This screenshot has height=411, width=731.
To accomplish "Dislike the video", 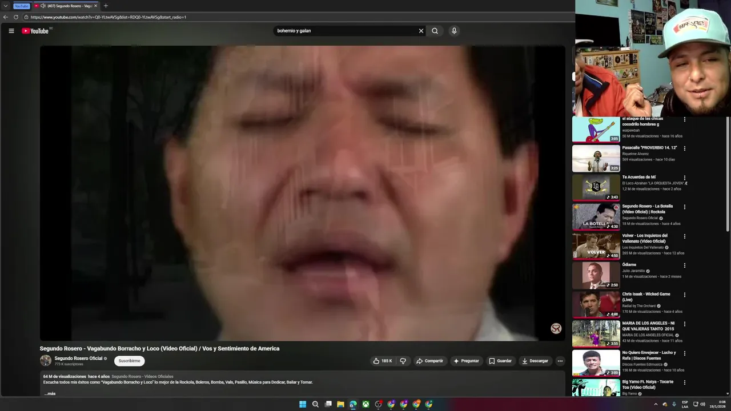I will point(403,361).
